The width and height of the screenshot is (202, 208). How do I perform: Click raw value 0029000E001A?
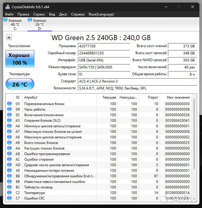[177, 193]
